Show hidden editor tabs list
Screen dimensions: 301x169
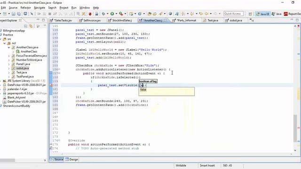(x=252, y=20)
